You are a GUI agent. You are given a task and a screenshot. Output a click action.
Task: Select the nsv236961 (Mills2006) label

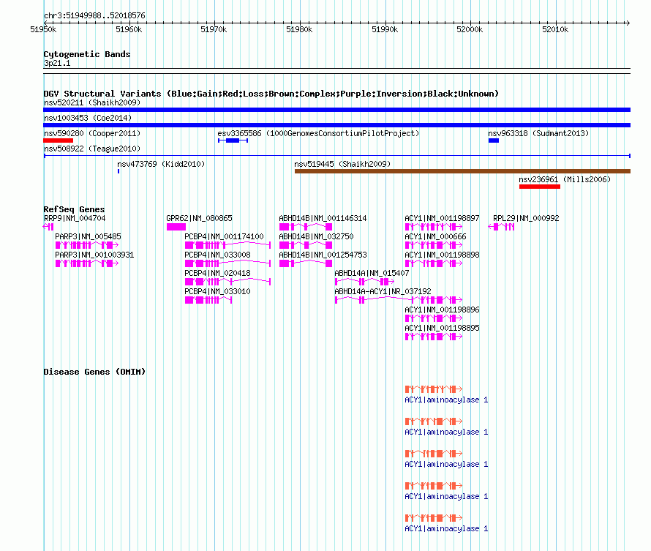click(x=565, y=179)
